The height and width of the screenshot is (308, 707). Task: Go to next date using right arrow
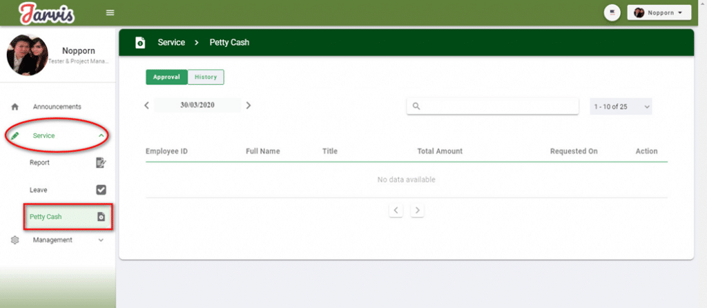[x=249, y=106]
